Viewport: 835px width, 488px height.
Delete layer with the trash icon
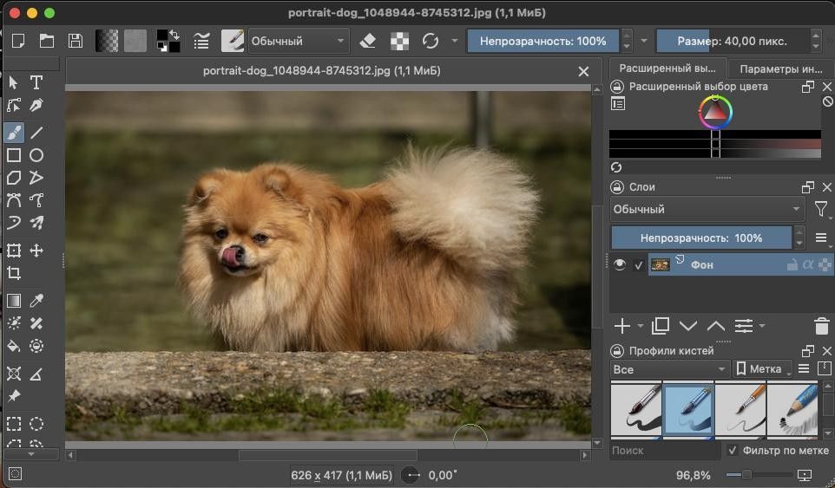[821, 326]
